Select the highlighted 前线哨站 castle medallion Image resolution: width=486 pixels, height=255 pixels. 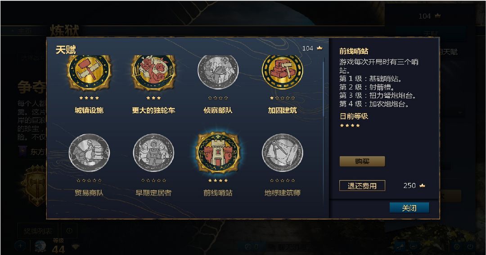218,153
